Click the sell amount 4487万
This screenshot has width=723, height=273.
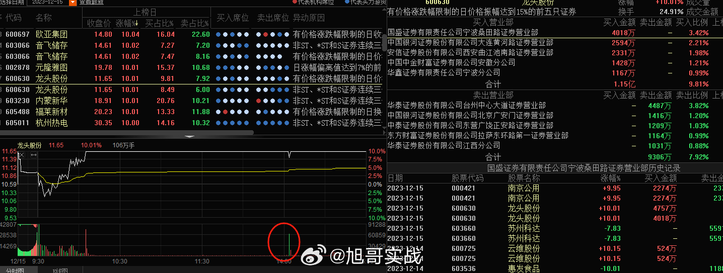pos(660,106)
